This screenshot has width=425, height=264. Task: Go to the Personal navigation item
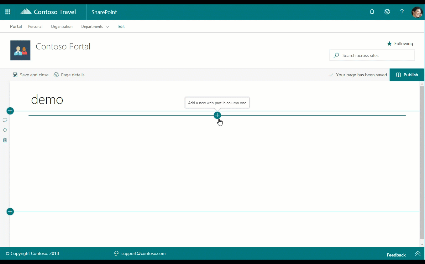(x=35, y=27)
